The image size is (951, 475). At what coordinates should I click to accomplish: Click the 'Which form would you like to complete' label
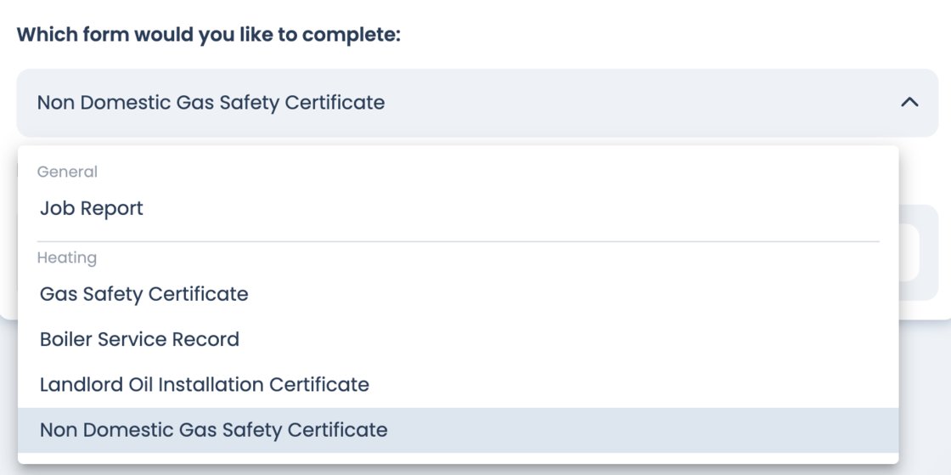point(209,36)
